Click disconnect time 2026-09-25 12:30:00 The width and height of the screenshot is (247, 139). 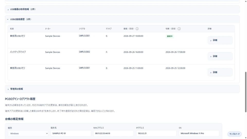175,68
